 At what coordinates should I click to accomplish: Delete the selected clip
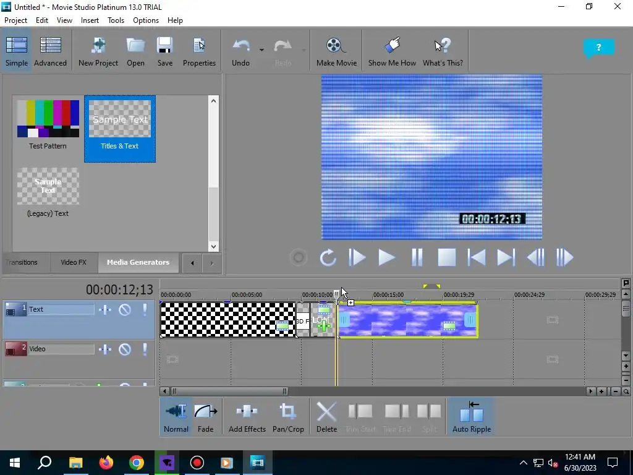[326, 417]
